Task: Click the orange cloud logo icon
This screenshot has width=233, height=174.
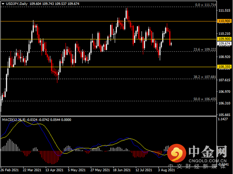Action: [177, 153]
